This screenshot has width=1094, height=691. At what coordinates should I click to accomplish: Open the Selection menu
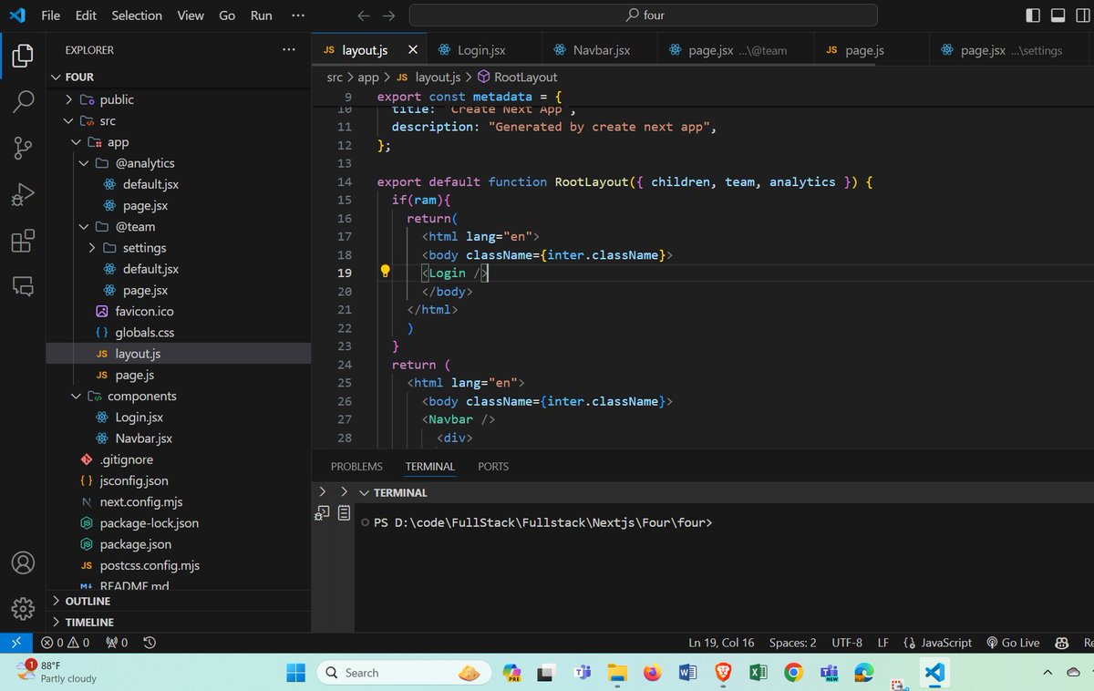coord(137,15)
